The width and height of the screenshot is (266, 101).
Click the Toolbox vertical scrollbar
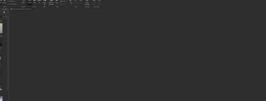pos(8,55)
